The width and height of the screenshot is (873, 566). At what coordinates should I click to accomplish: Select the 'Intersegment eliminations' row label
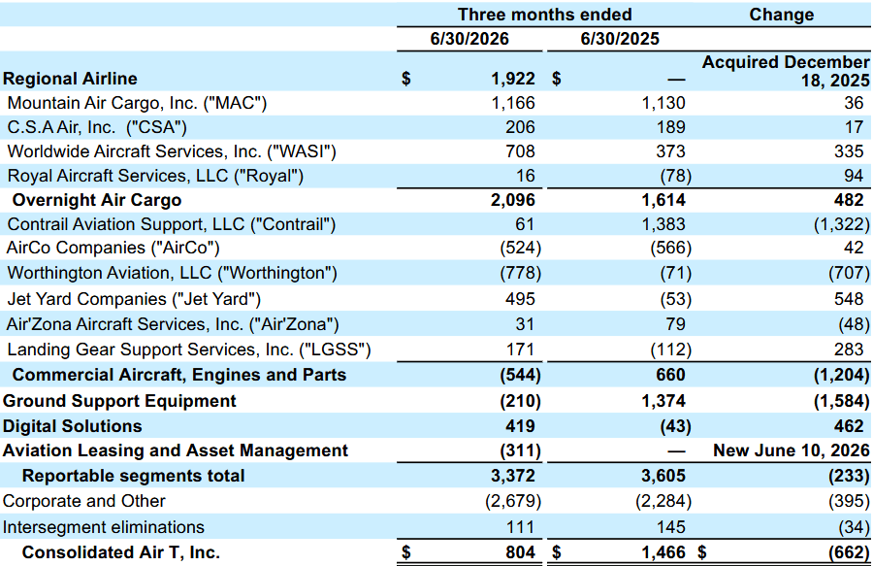click(x=104, y=527)
